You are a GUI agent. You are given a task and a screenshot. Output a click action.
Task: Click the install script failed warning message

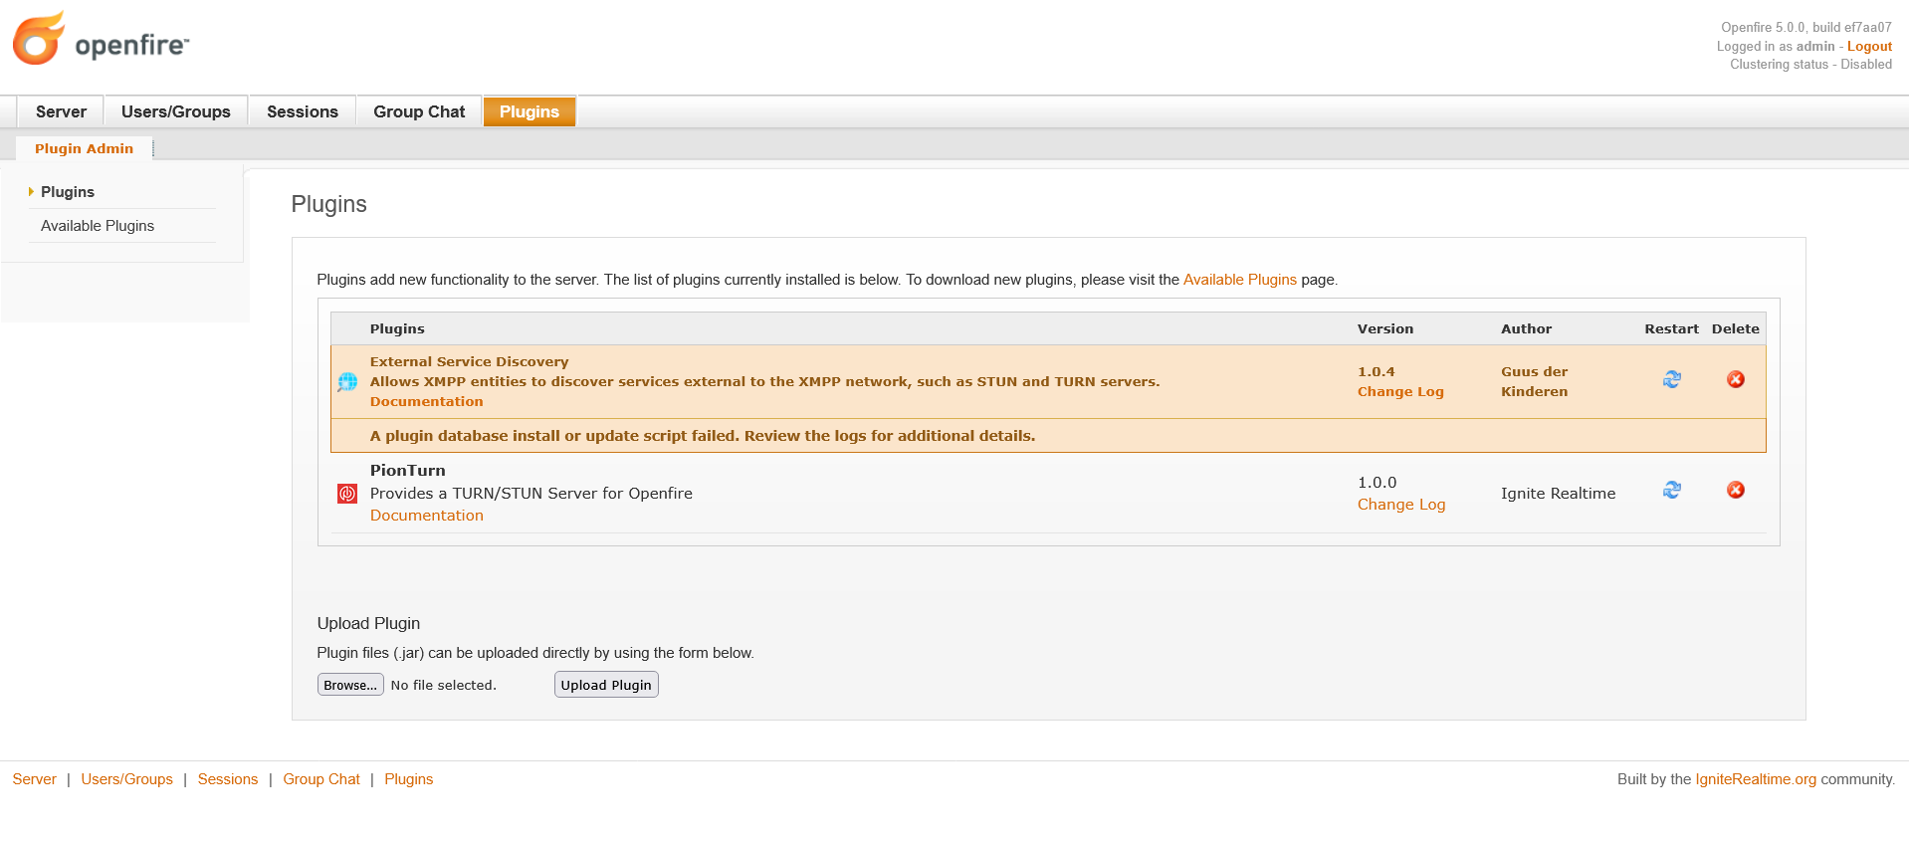click(x=703, y=436)
